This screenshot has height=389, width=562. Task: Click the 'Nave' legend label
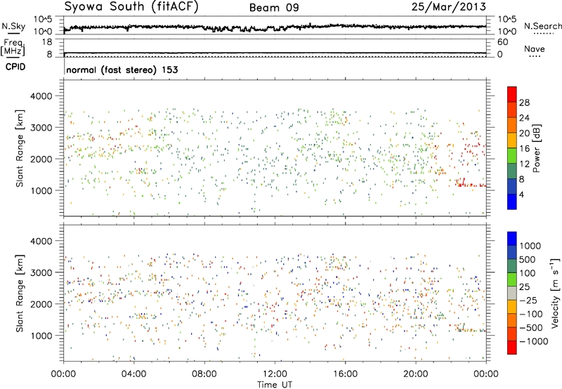point(535,48)
